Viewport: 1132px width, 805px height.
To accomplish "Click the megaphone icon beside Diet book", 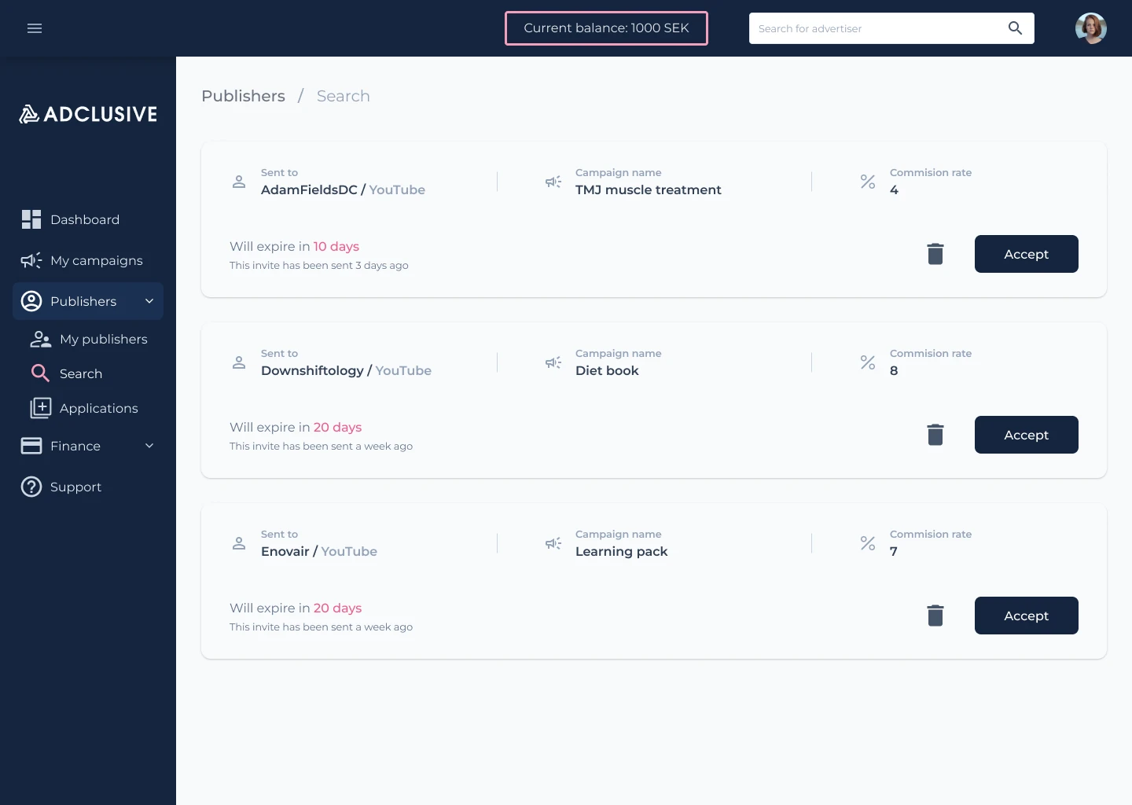I will tap(553, 362).
